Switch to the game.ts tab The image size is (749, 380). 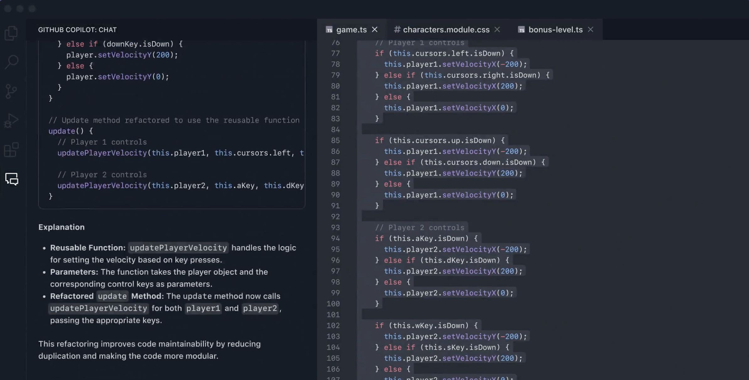pos(351,29)
